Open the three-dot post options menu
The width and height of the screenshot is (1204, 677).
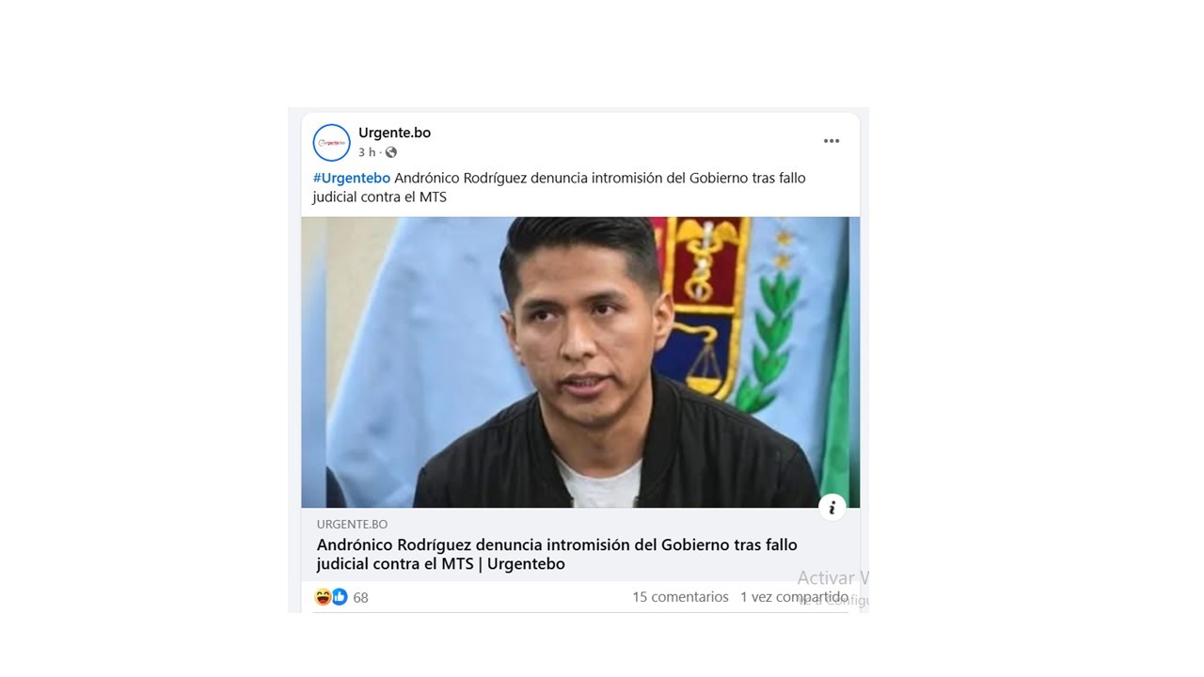click(x=832, y=141)
